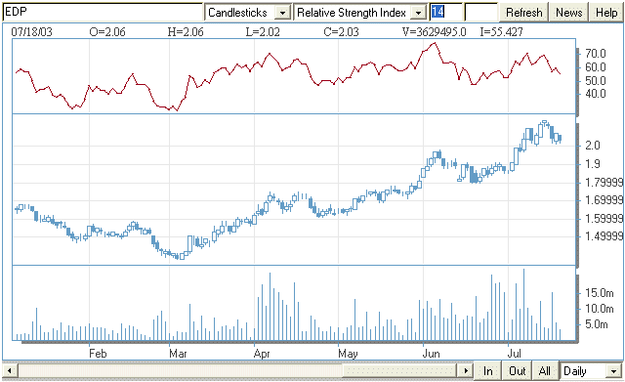Click the 2.0 price axis label
The image size is (625, 382).
pyautogui.click(x=593, y=146)
